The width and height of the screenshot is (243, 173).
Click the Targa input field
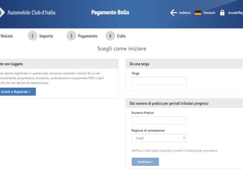click(159, 81)
